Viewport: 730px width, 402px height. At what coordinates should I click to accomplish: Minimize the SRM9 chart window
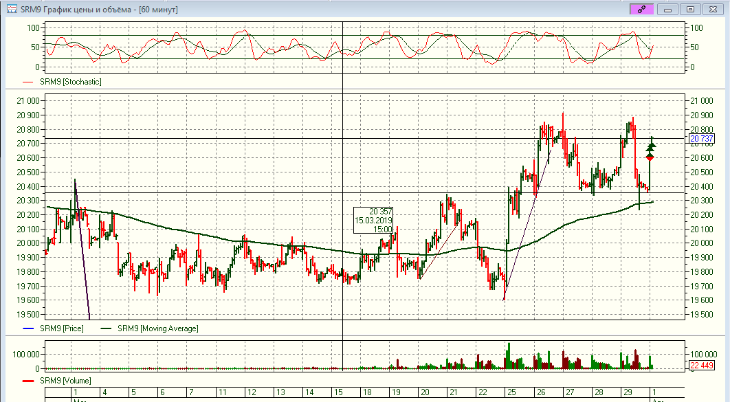pyautogui.click(x=668, y=9)
